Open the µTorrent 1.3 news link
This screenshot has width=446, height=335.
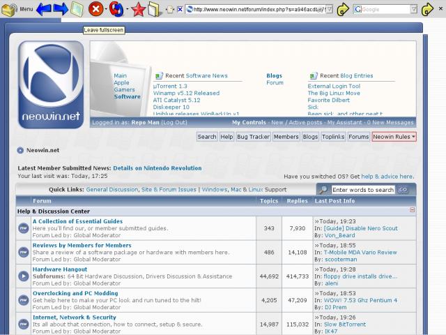pos(170,86)
